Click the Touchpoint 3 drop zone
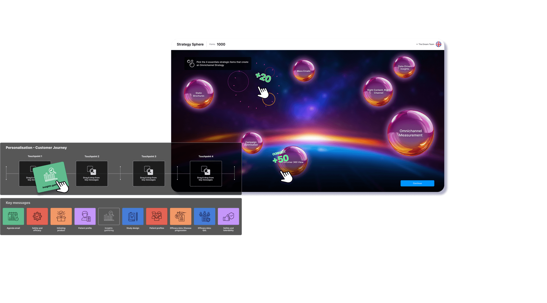This screenshot has width=547, height=303. pyautogui.click(x=149, y=174)
